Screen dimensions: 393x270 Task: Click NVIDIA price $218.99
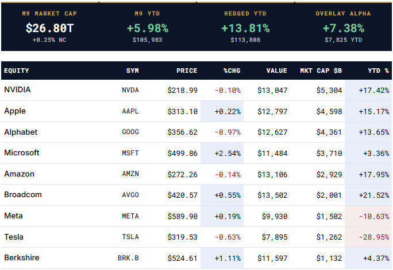pos(183,90)
